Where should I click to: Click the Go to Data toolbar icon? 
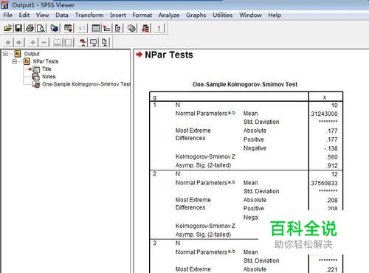[x=96, y=28]
